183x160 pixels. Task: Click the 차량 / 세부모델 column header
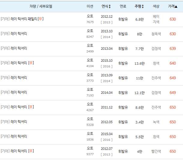[41, 6]
